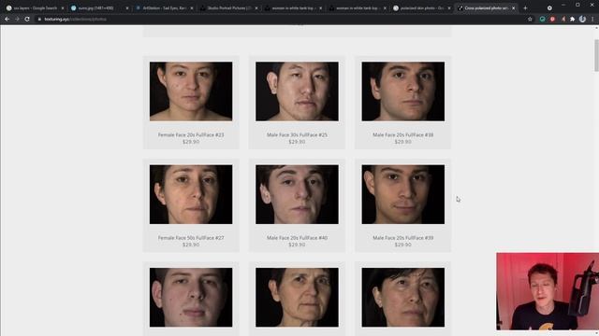599x336 pixels.
Task: Open Male Face 20s FullFace #39 thumbnail
Action: [403, 194]
